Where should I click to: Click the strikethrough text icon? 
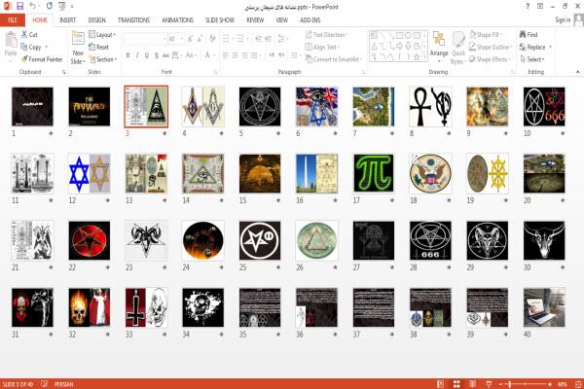(165, 55)
